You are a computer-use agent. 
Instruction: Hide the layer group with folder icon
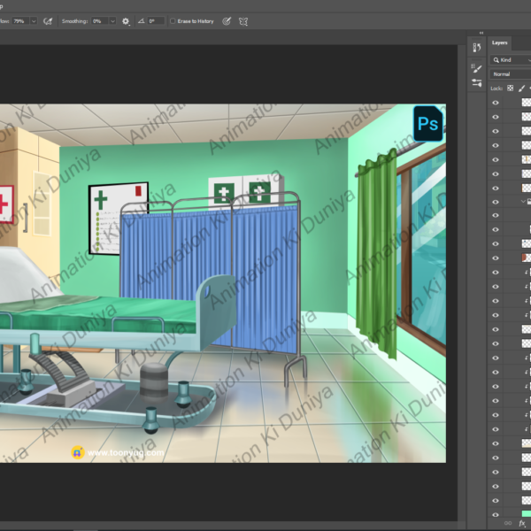pos(496,202)
